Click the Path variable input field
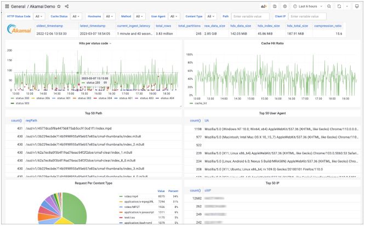Viewport: 365px width, 226px height. click(249, 17)
